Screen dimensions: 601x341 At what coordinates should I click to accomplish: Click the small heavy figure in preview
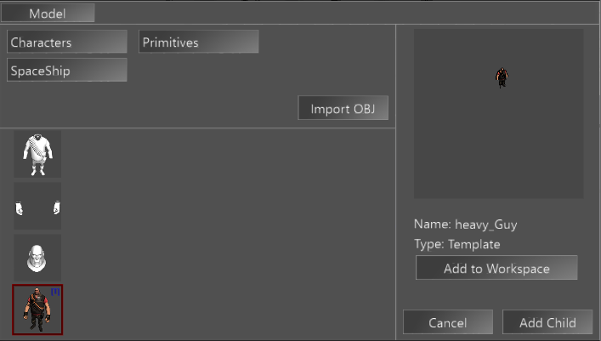tap(502, 77)
